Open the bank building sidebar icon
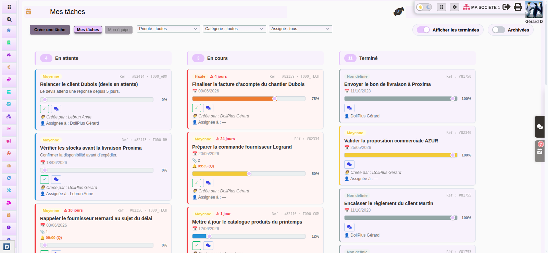 pyautogui.click(x=9, y=92)
